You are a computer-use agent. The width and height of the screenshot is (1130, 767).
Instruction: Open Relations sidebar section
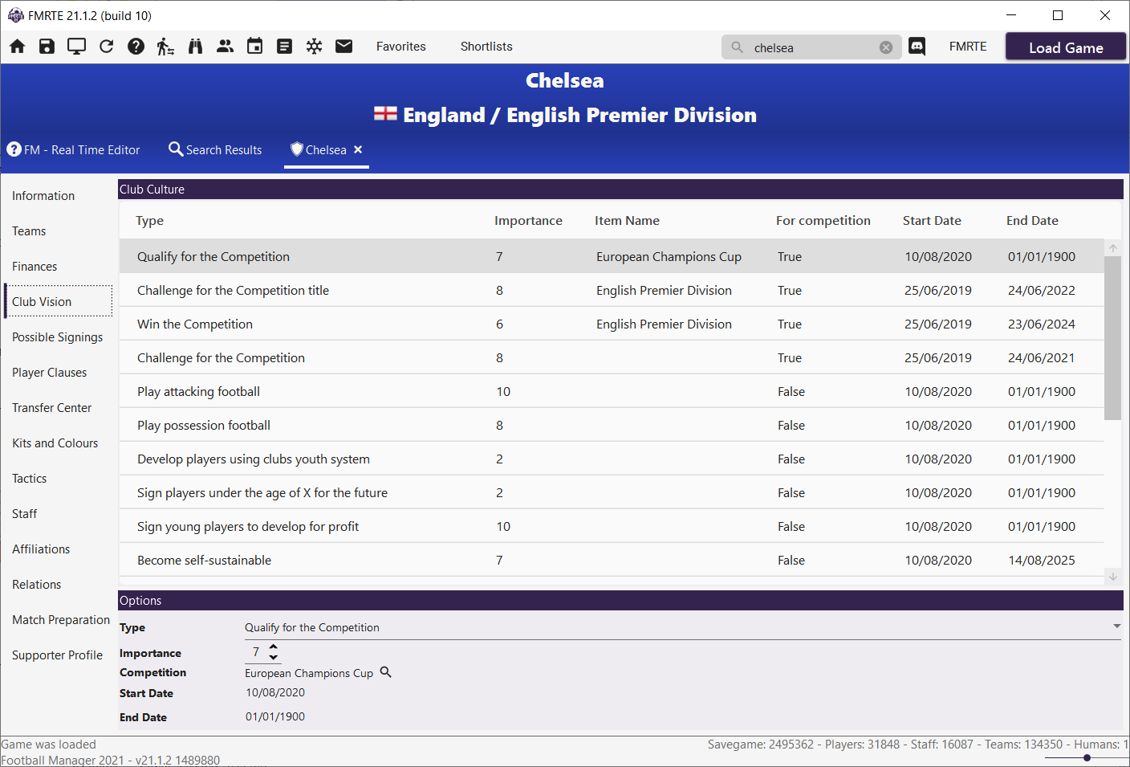pos(37,585)
